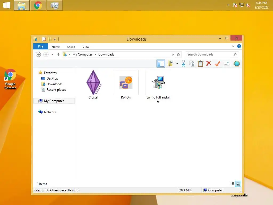Expand the ribbon with chevron arrow
273x205 pixels.
(x=233, y=46)
